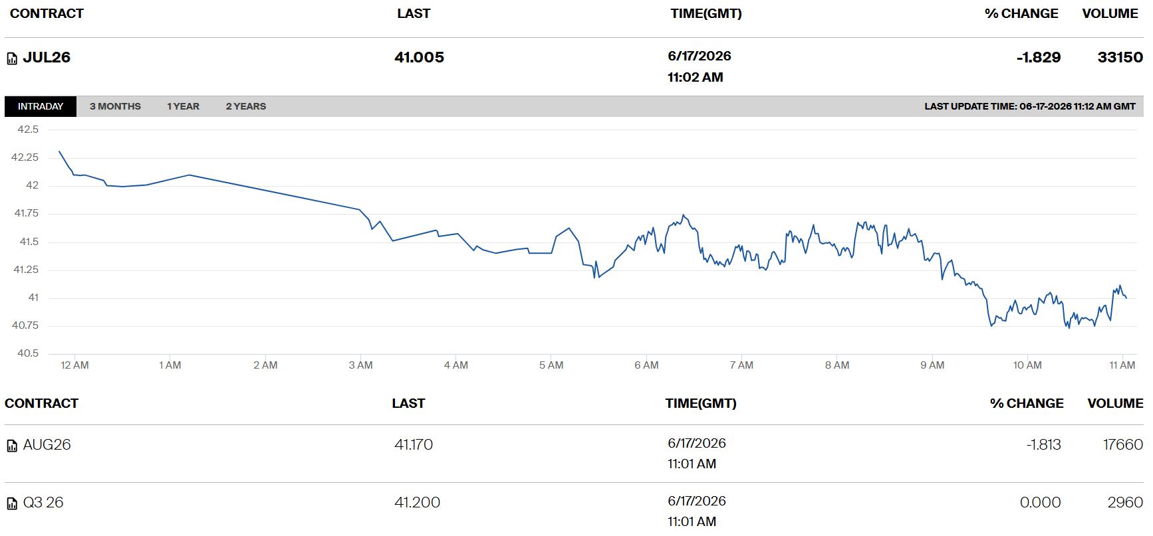Screen dimensions: 1153x536
Task: Open the AUG26 contract row
Action: click(574, 454)
